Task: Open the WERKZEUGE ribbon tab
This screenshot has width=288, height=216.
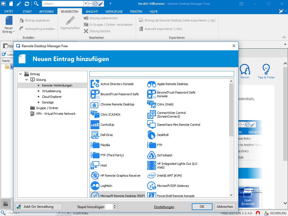Action: click(114, 12)
